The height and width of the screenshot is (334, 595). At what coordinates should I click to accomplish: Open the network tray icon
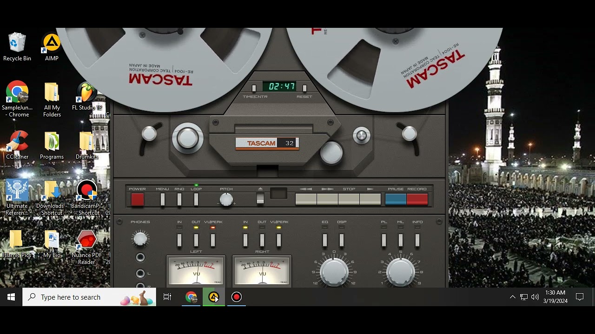coord(524,297)
